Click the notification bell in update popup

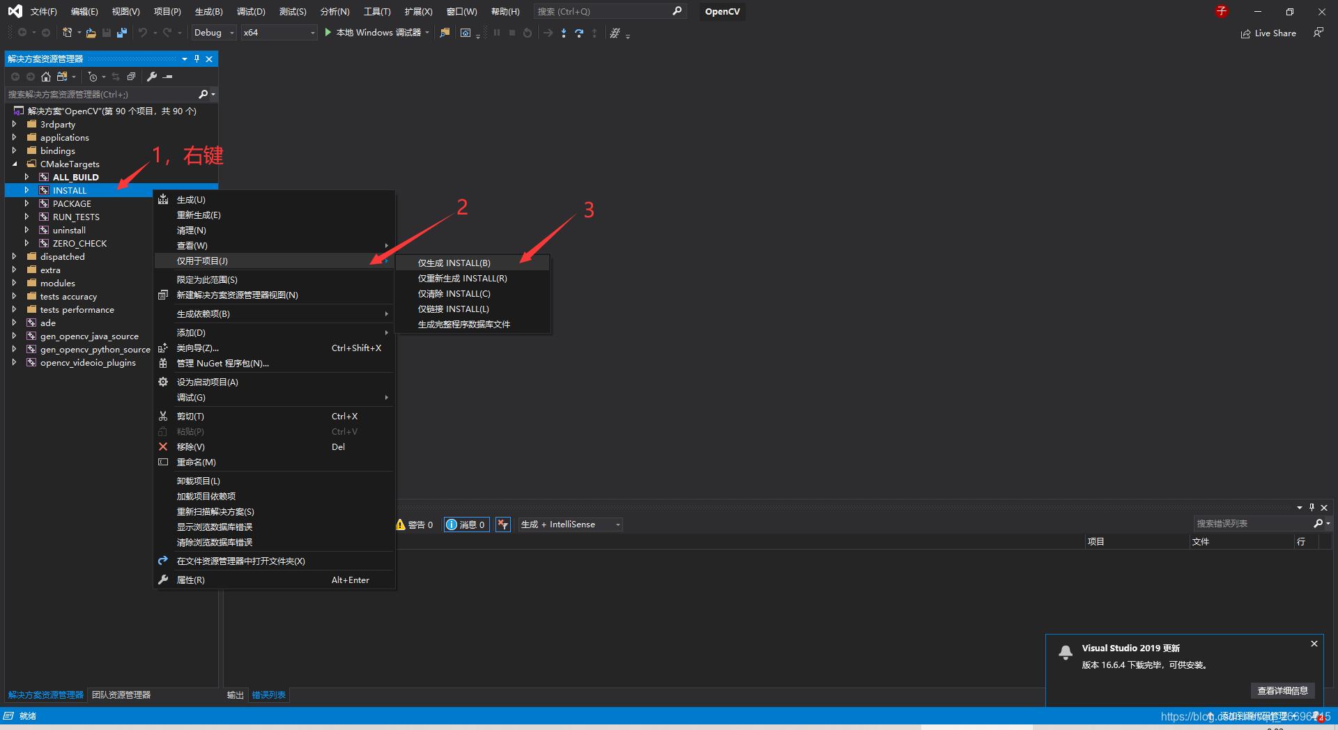pyautogui.click(x=1066, y=652)
